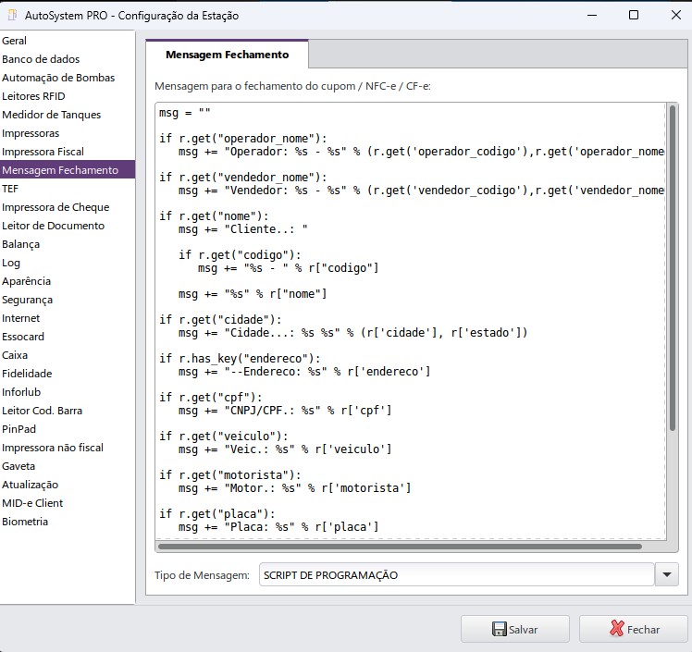
Task: Click the vertical scrollbar of the script editor
Action: [x=672, y=277]
